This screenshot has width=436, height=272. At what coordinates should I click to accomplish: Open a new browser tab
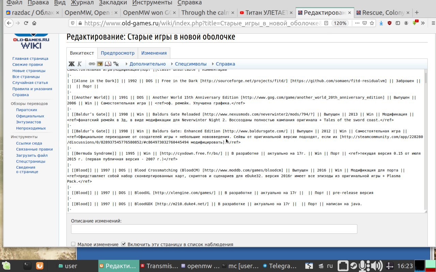tap(417, 13)
